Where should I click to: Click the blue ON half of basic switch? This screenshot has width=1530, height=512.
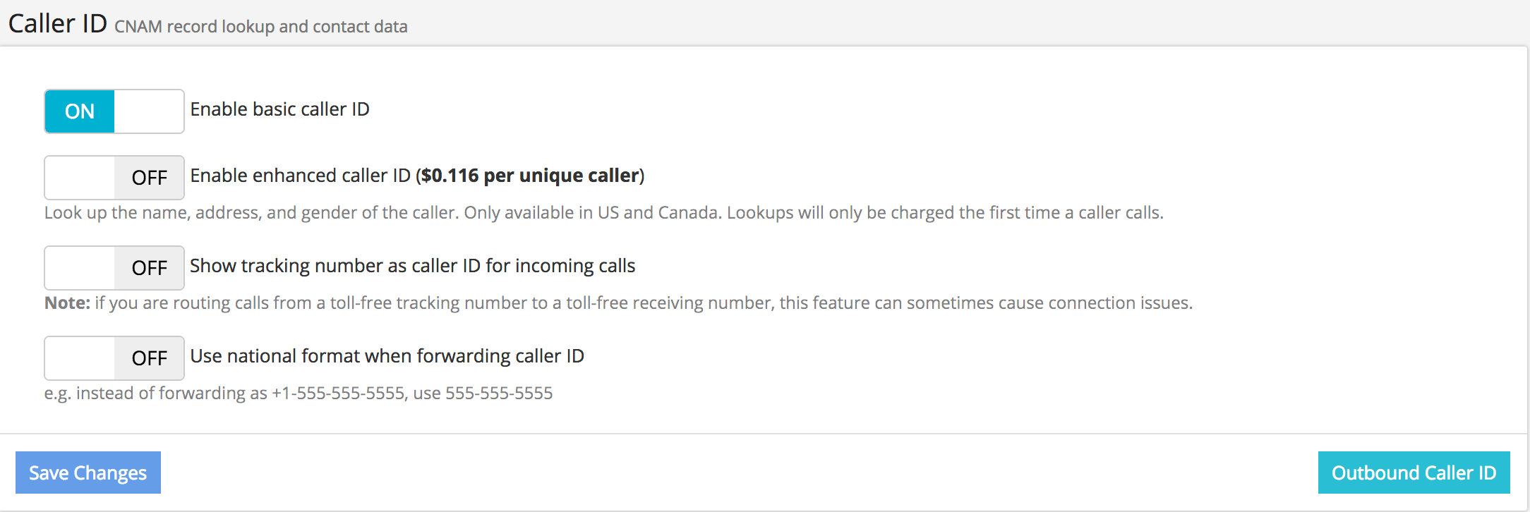click(x=80, y=111)
